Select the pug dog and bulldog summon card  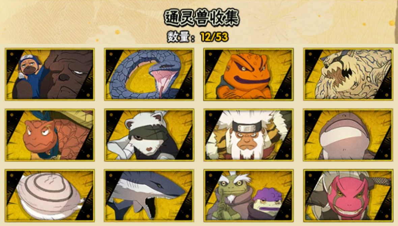click(x=50, y=75)
